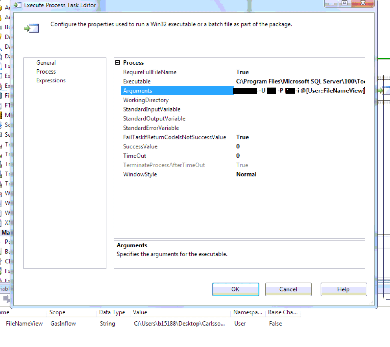
Task: Maximize the task editor window
Action: point(345,3)
